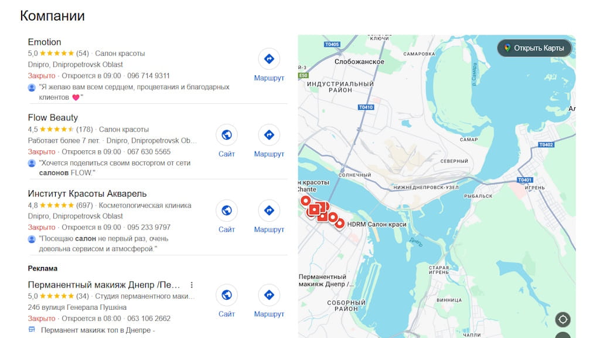Screen dimensions: 600x338
Task: Click the website icon for Перманентный макияж Днепр
Action: (x=227, y=295)
